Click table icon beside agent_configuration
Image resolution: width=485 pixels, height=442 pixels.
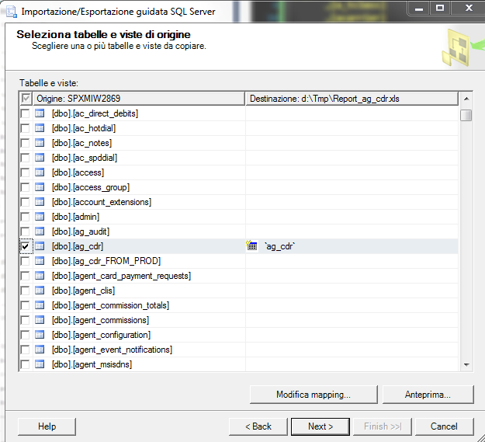[40, 335]
